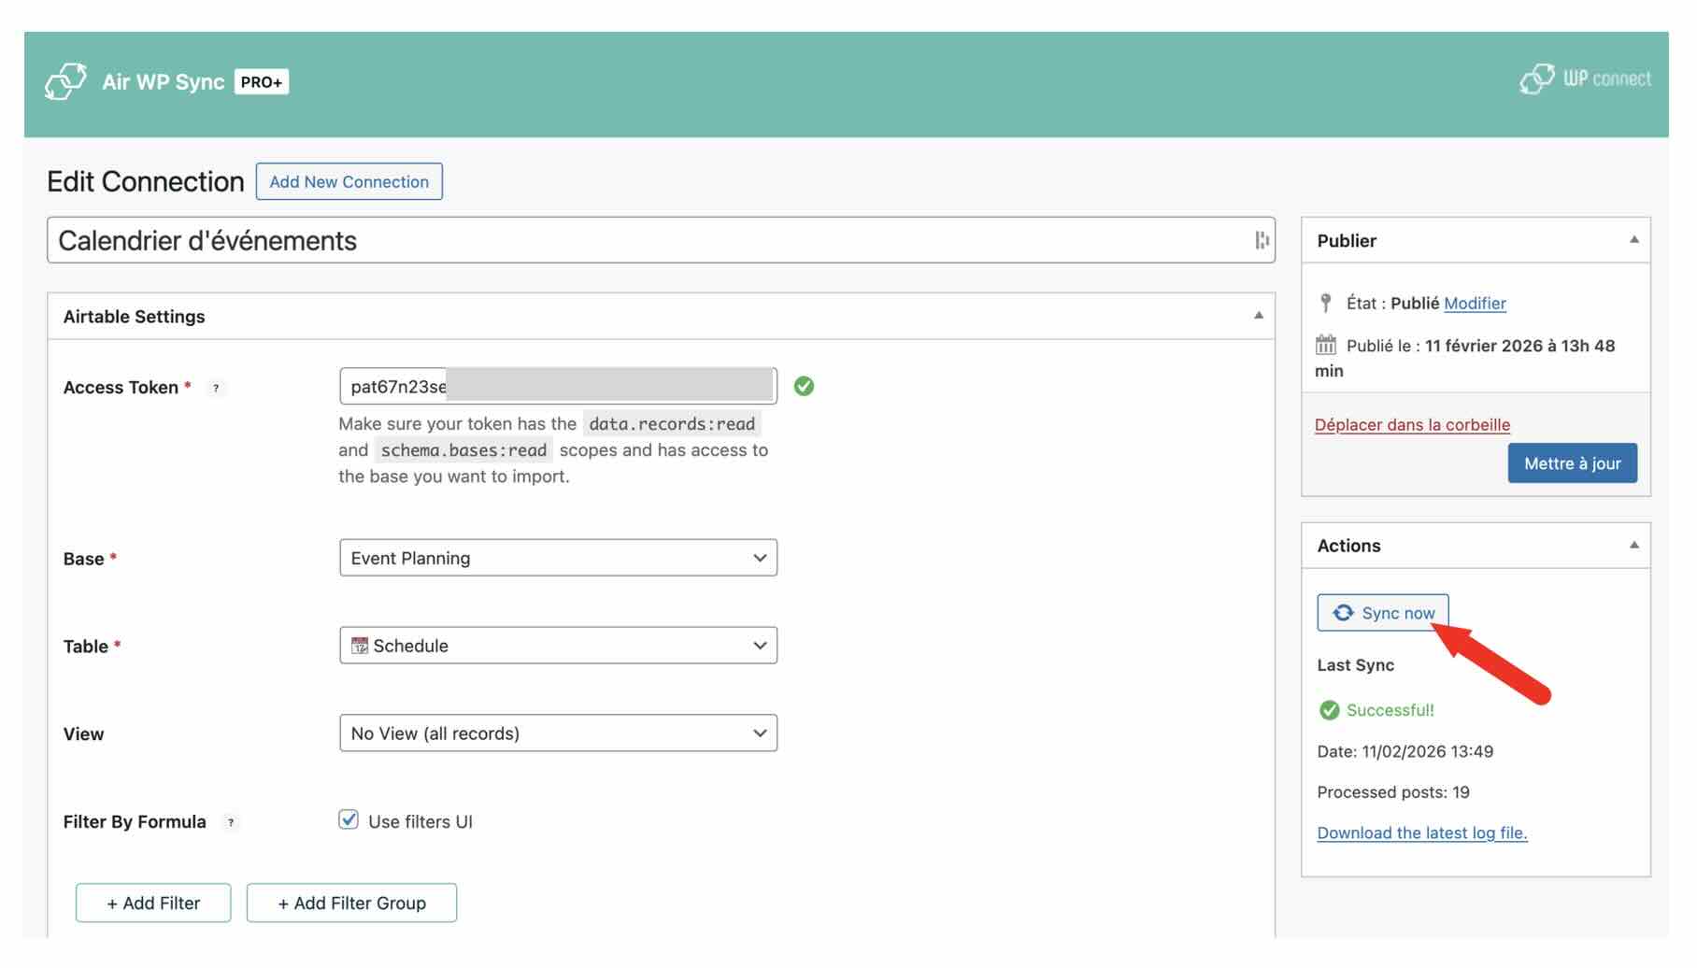Click the Access Token label
Image resolution: width=1697 pixels, height=968 pixels.
(121, 388)
